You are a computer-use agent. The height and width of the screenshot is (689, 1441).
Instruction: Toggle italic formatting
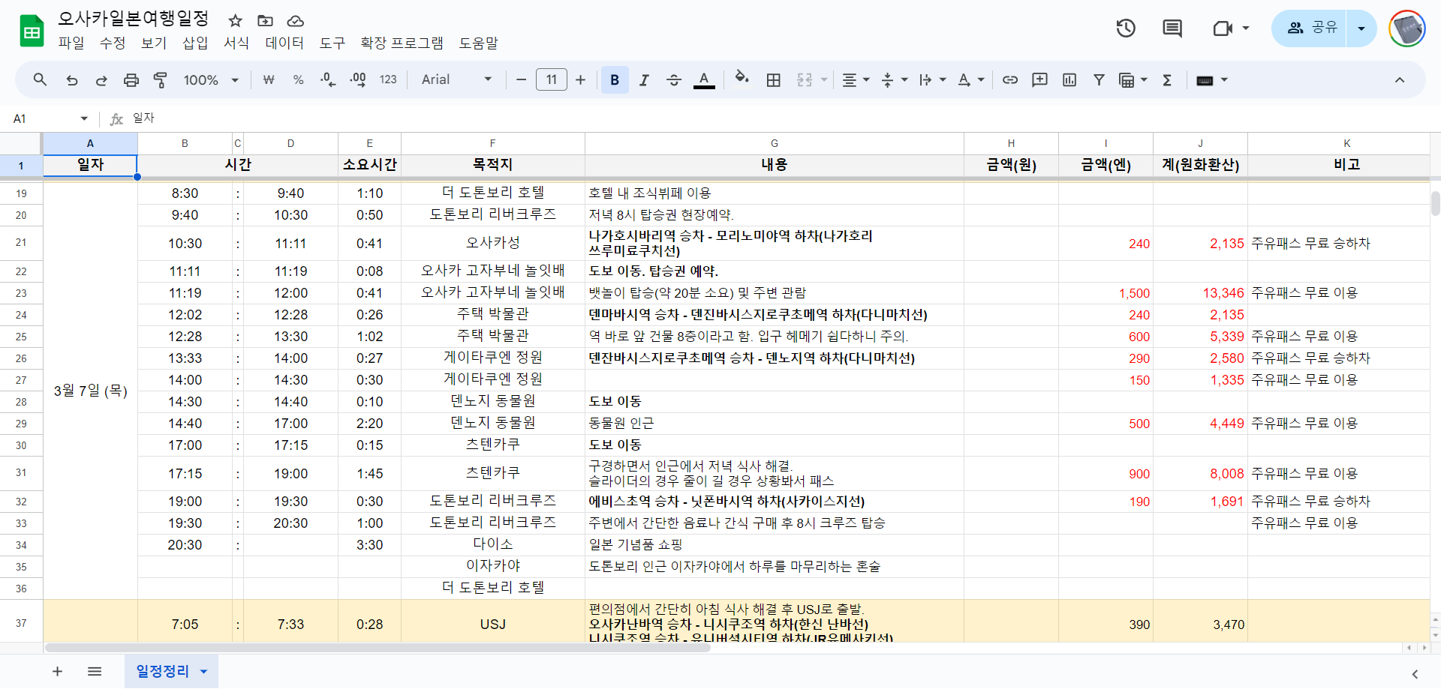[x=644, y=79]
